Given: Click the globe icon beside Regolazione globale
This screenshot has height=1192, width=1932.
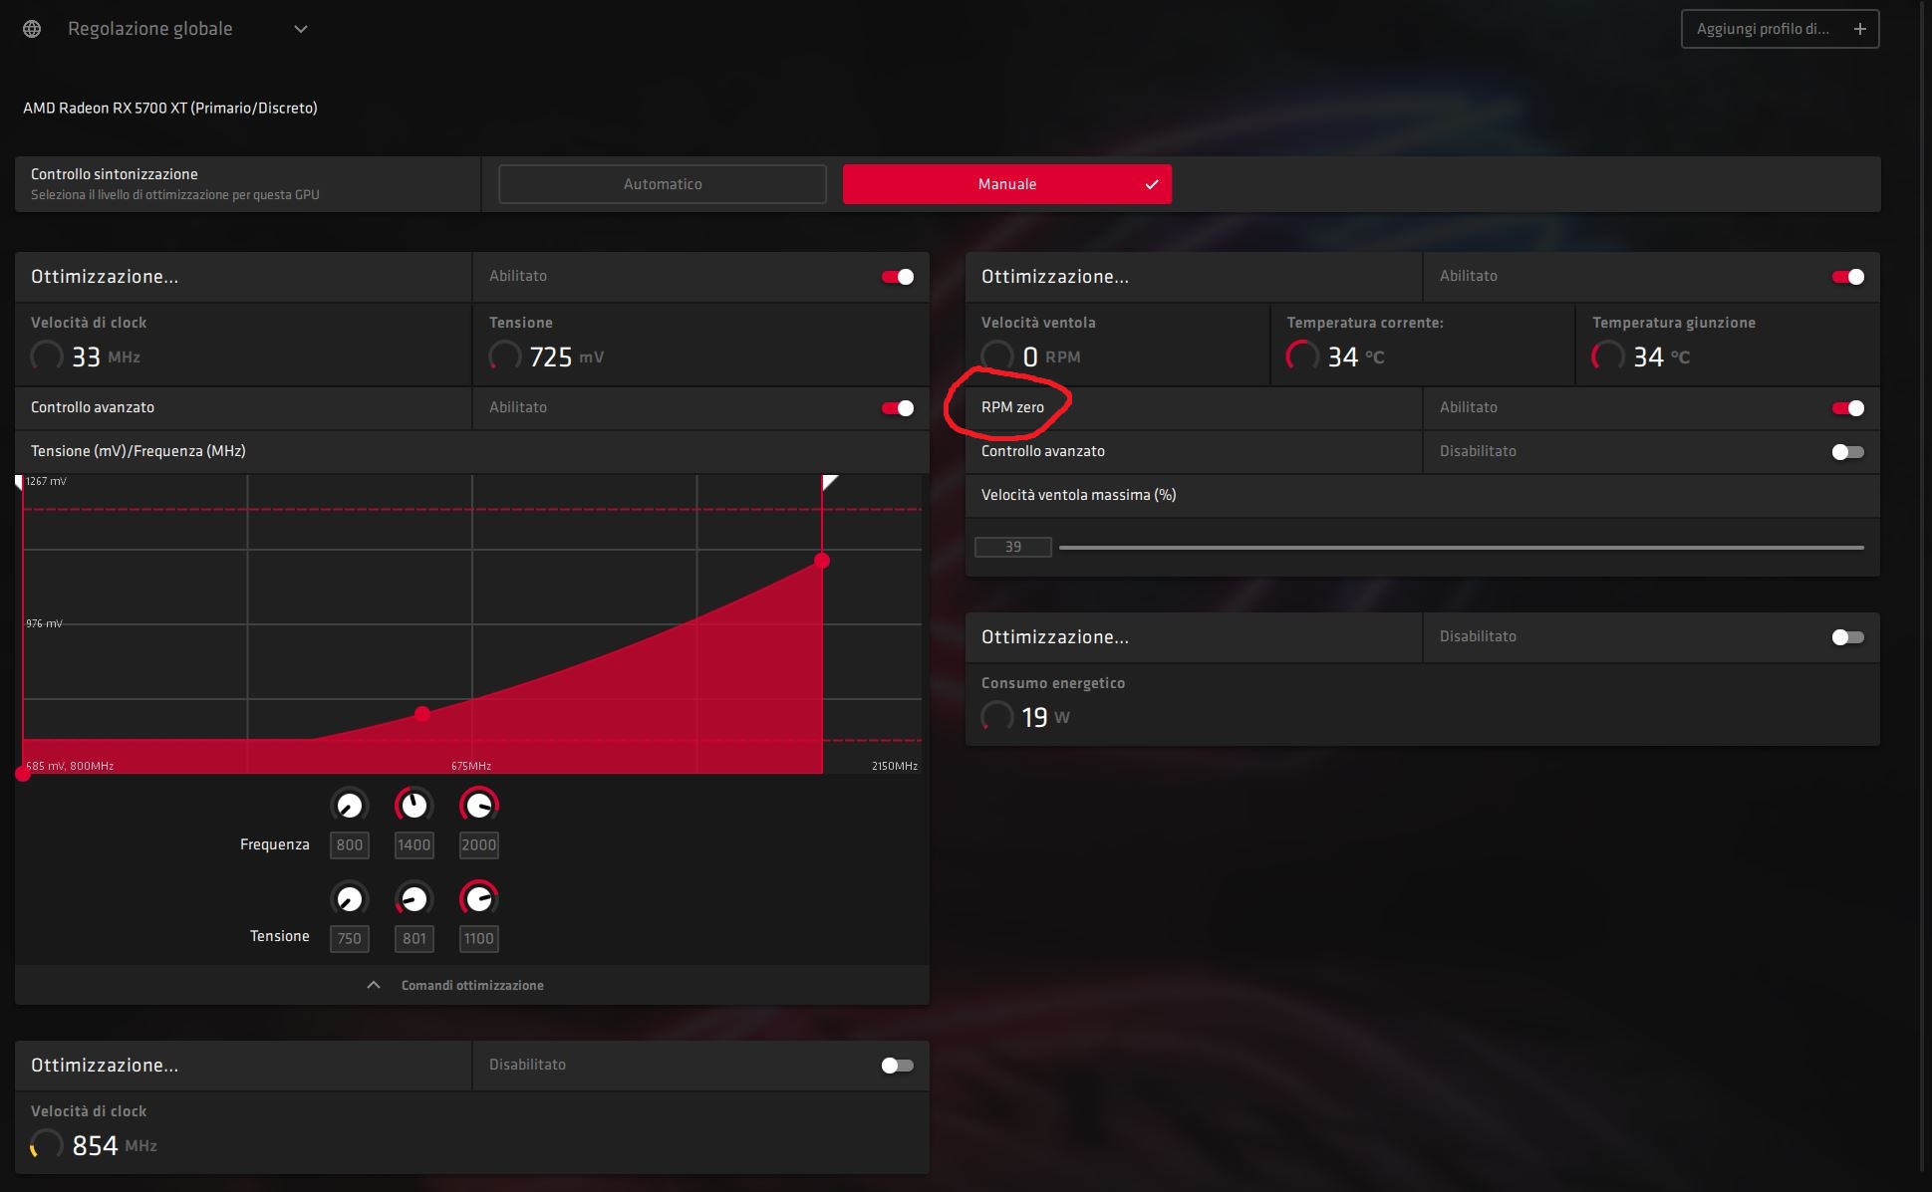Looking at the screenshot, I should click(x=32, y=29).
